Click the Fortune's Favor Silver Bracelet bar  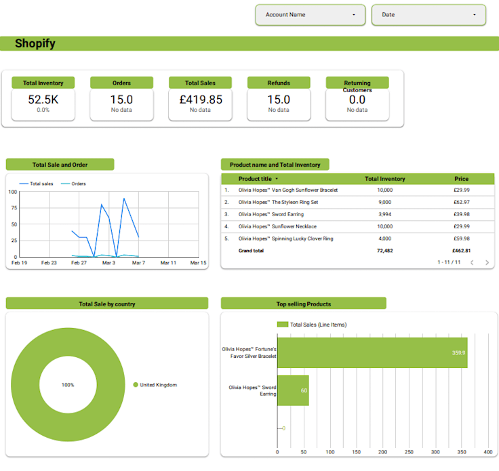point(372,352)
